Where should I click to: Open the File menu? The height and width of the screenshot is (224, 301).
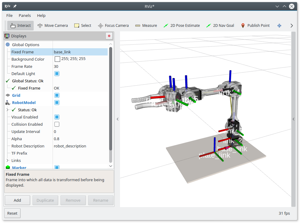(9, 16)
